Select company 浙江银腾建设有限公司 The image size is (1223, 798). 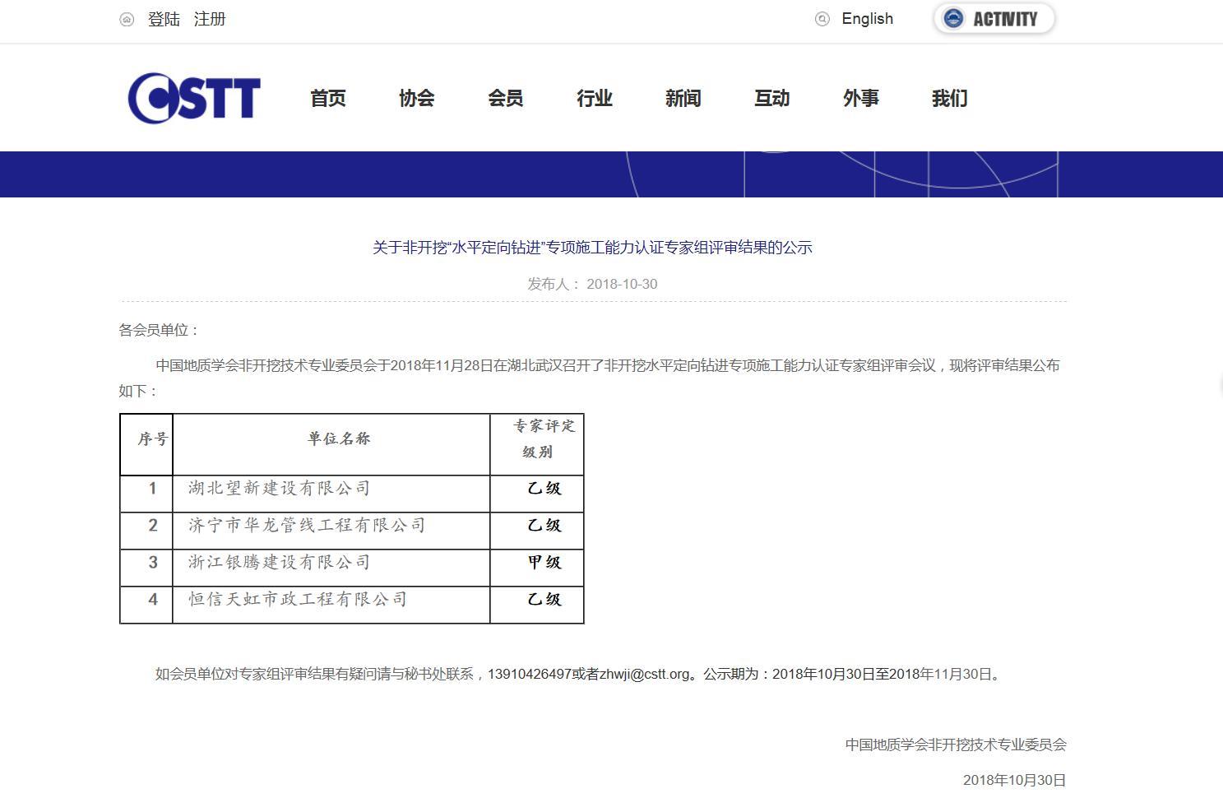click(280, 562)
